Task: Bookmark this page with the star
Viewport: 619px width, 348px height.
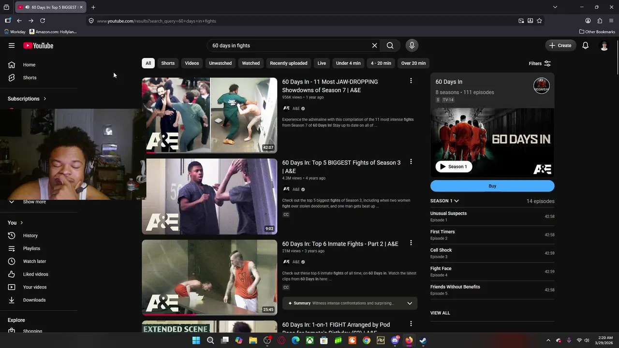Action: click(x=539, y=21)
